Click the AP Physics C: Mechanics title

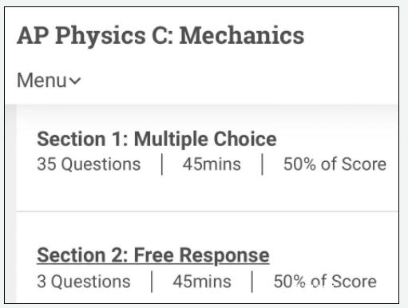pyautogui.click(x=160, y=36)
